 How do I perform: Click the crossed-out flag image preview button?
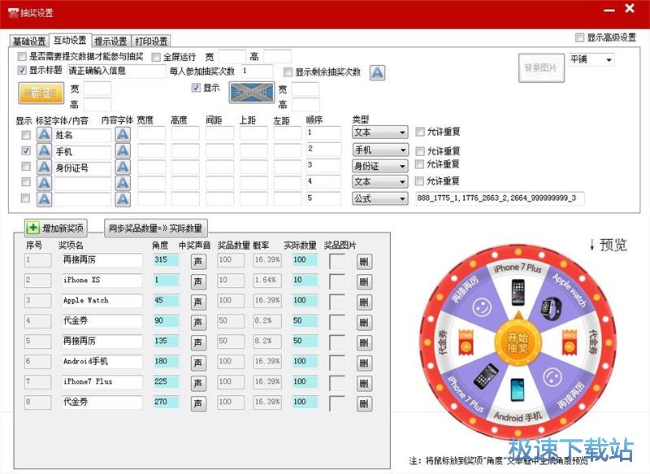coord(252,92)
